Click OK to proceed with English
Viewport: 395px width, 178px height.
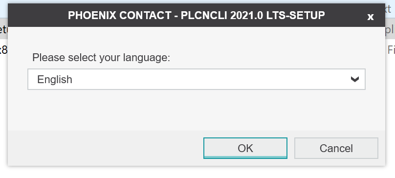(x=245, y=148)
